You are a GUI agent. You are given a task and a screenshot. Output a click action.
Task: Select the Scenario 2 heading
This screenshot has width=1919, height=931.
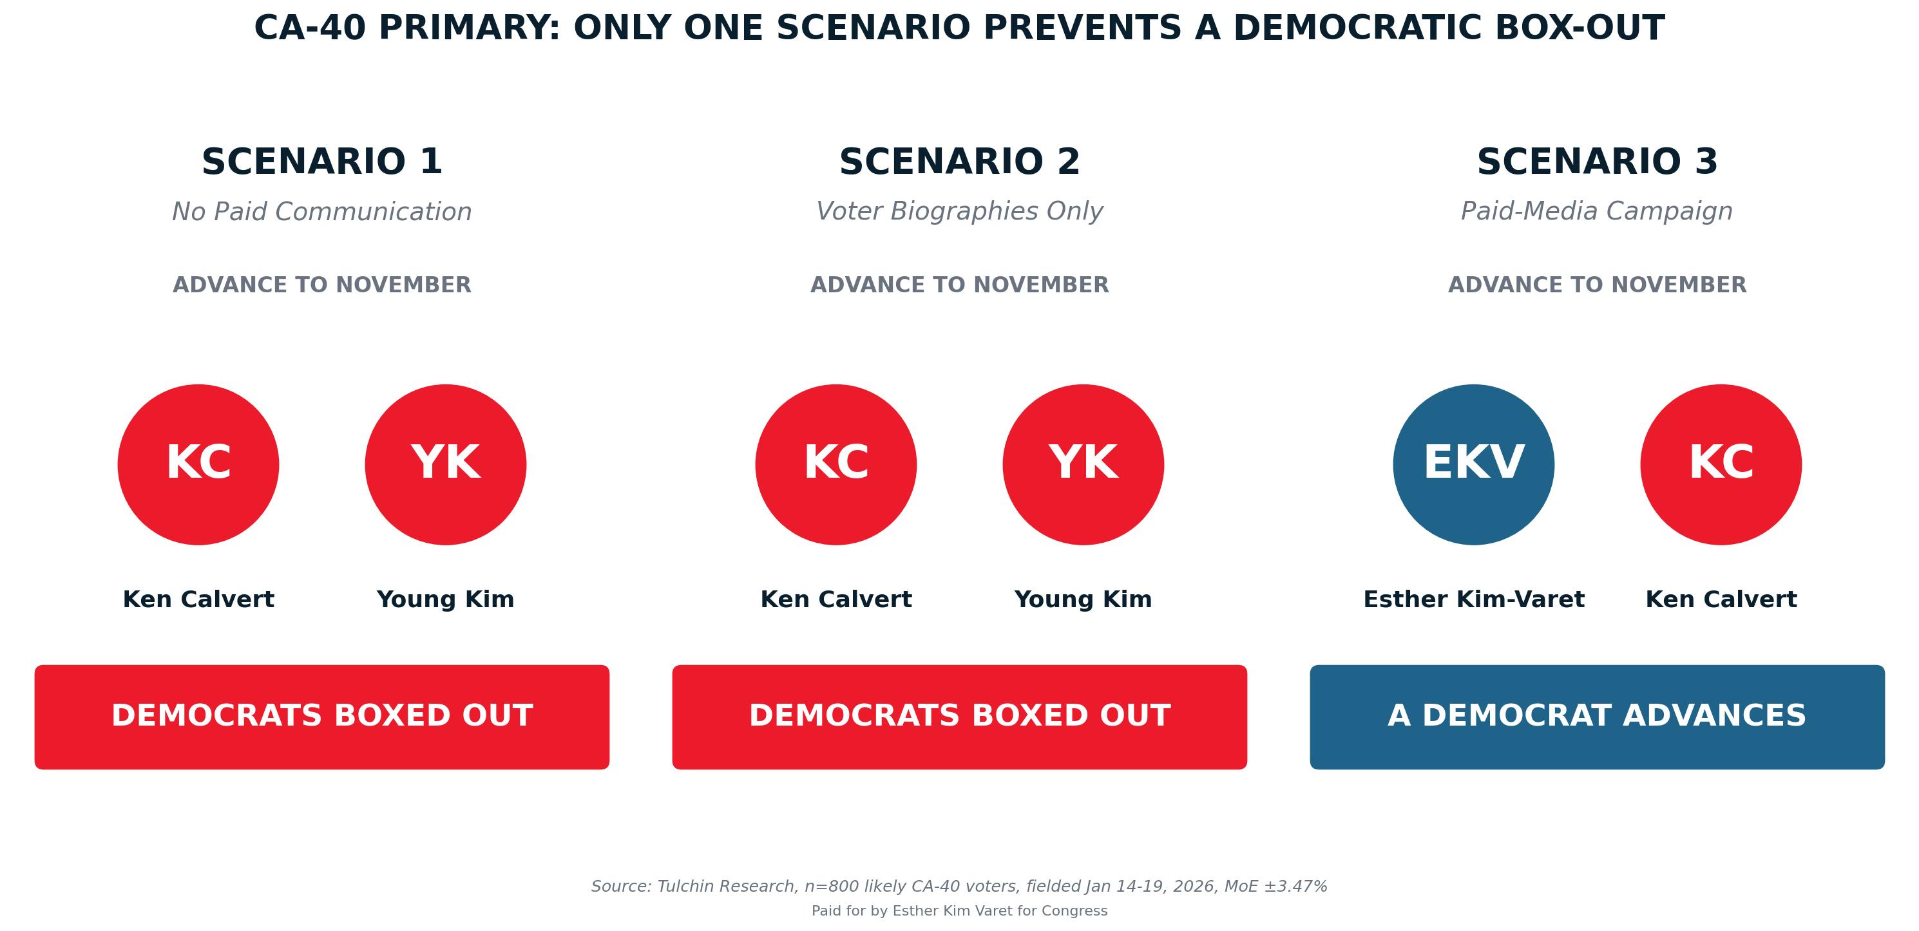click(960, 162)
